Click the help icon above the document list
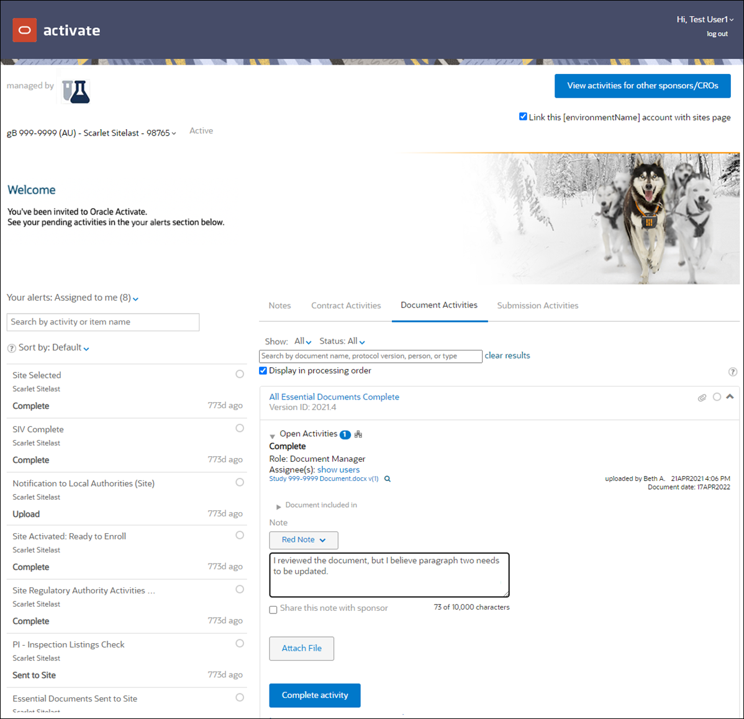Image resolution: width=744 pixels, height=719 pixels. tap(733, 371)
